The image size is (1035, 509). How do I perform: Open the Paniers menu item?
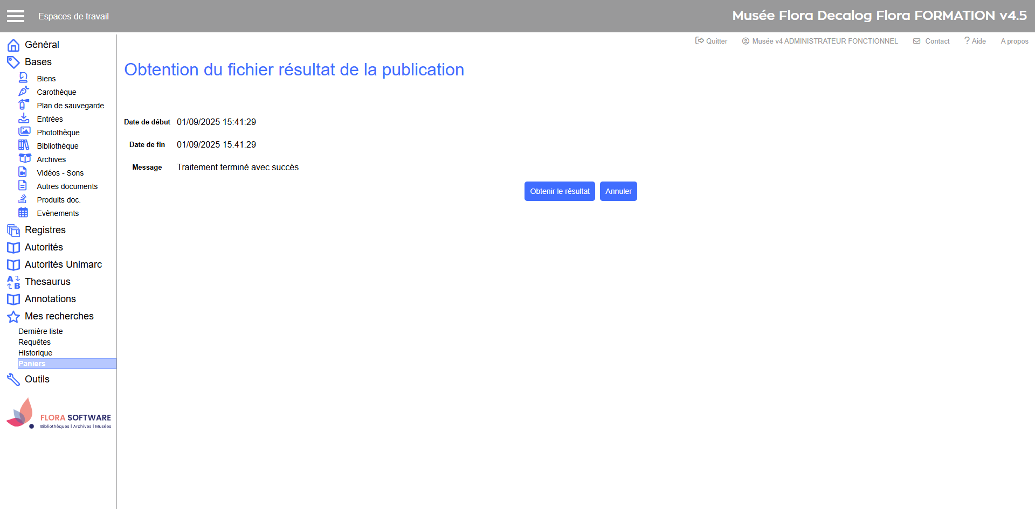(x=32, y=364)
